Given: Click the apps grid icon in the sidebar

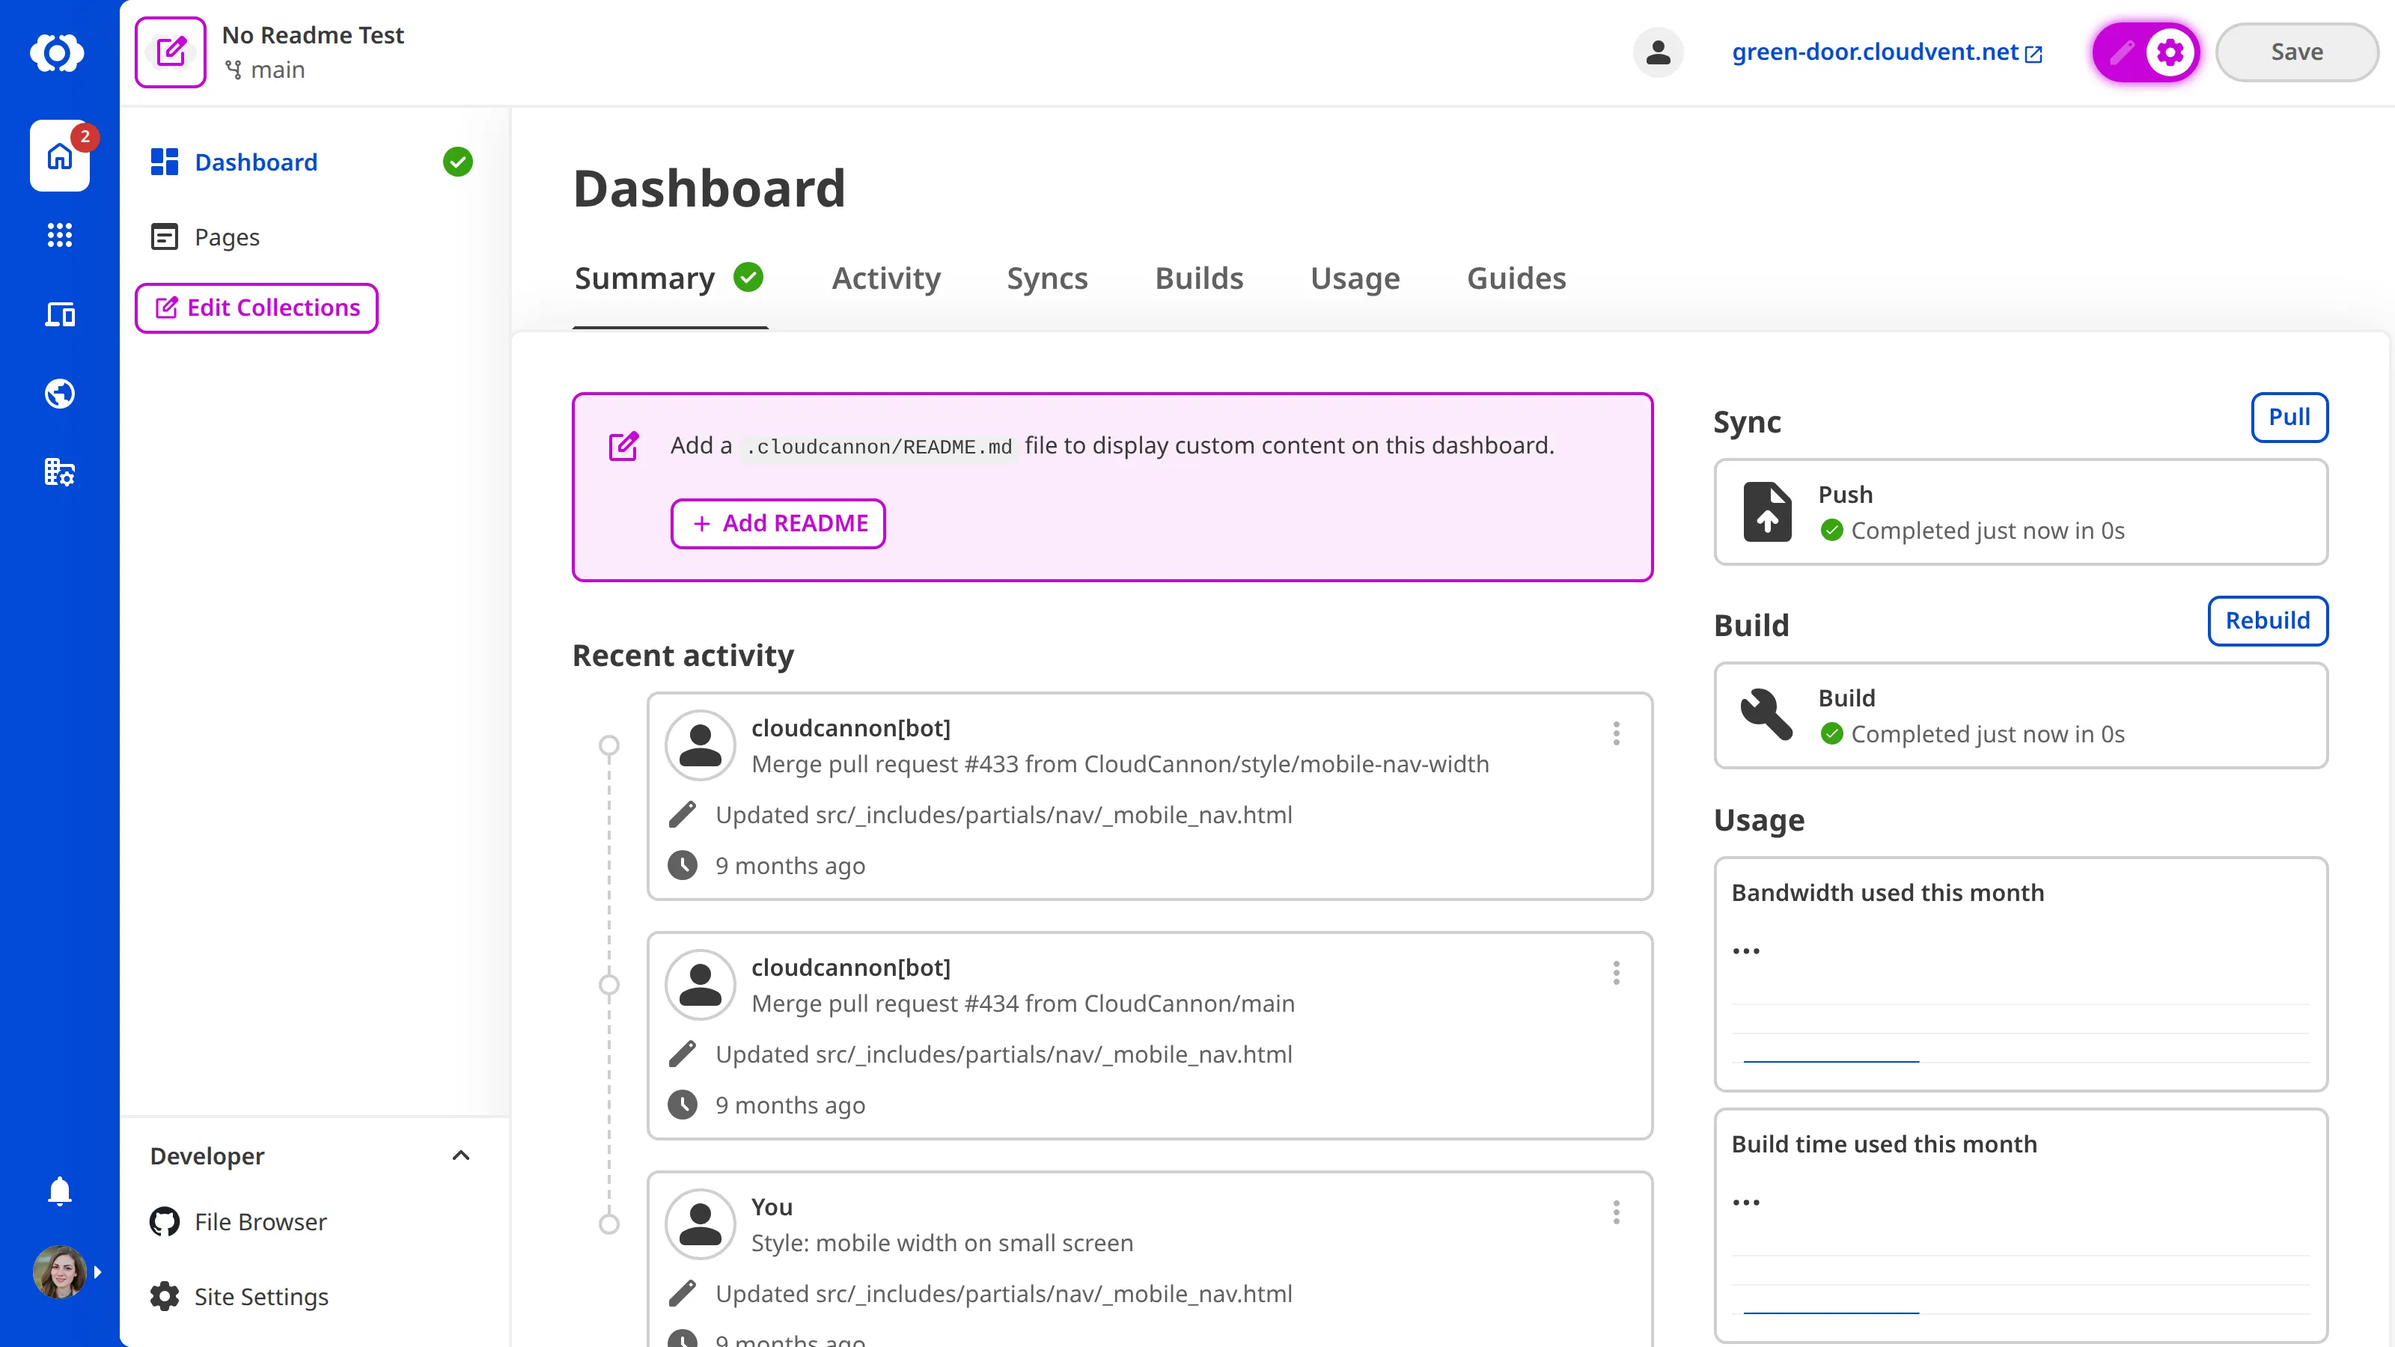Looking at the screenshot, I should [58, 235].
